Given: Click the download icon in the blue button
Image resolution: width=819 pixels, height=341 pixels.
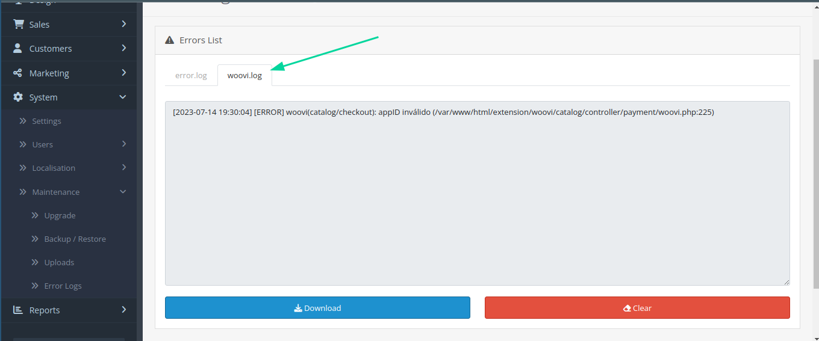Looking at the screenshot, I should [298, 308].
